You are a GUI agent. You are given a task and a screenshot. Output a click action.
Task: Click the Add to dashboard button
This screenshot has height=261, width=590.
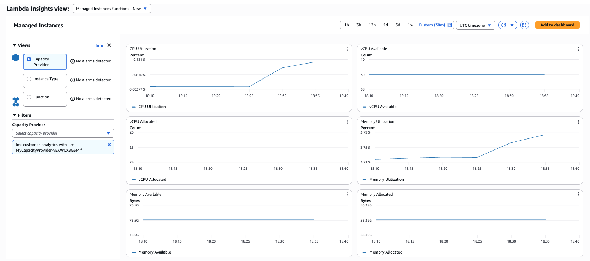(x=557, y=25)
